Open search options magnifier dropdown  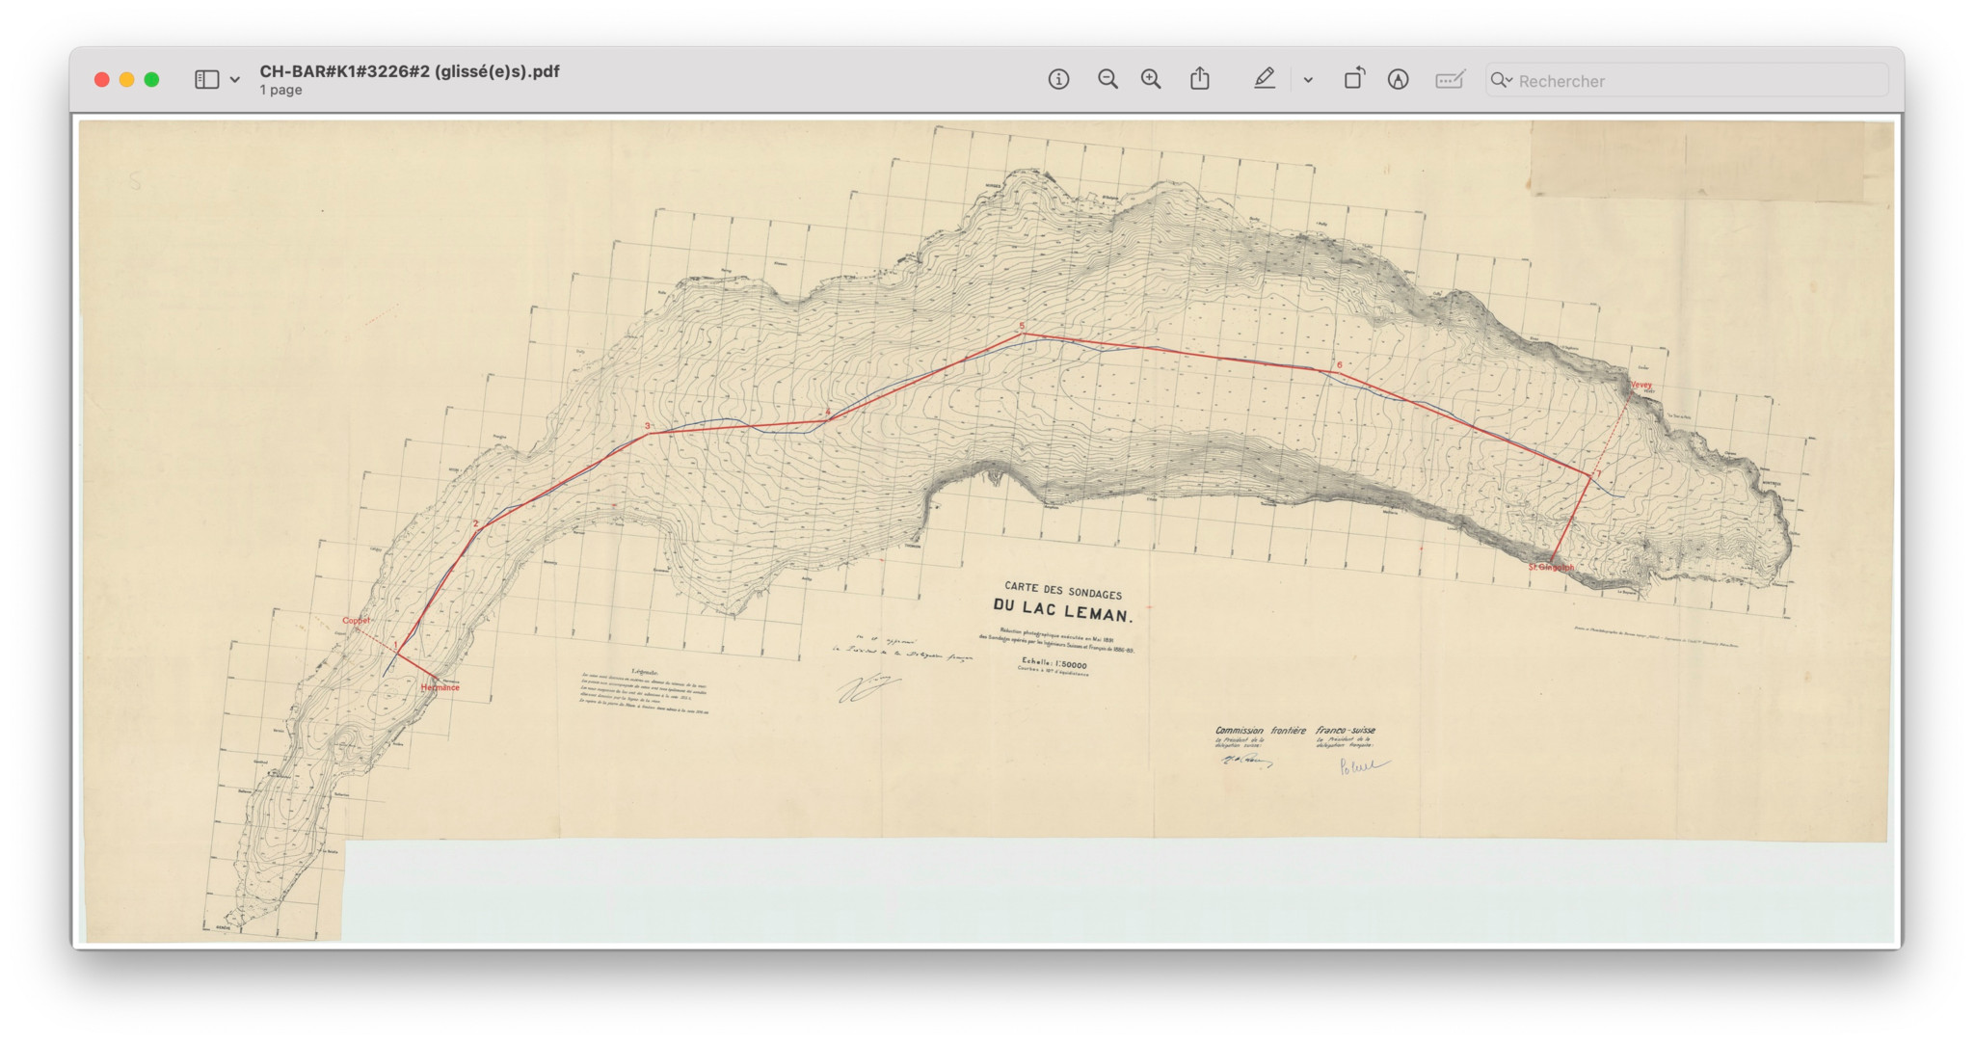tap(1501, 80)
